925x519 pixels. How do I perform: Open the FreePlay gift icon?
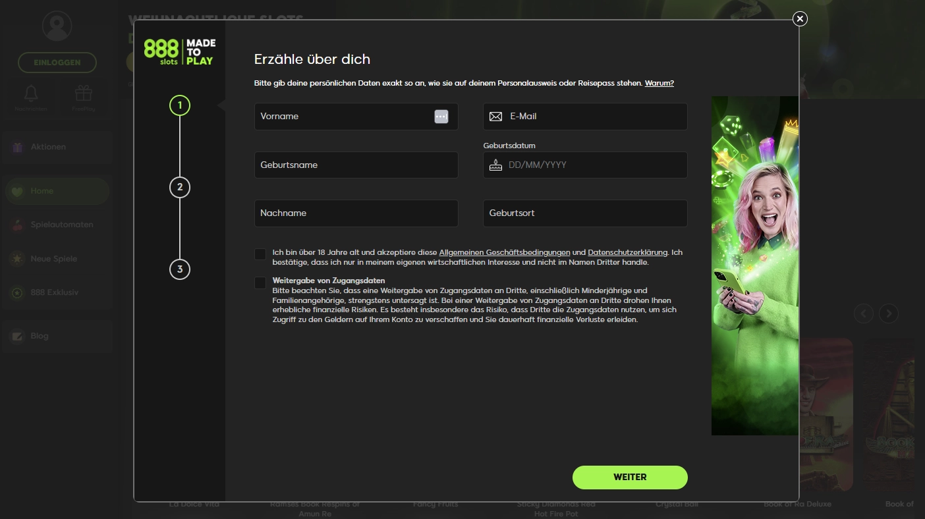click(x=84, y=92)
